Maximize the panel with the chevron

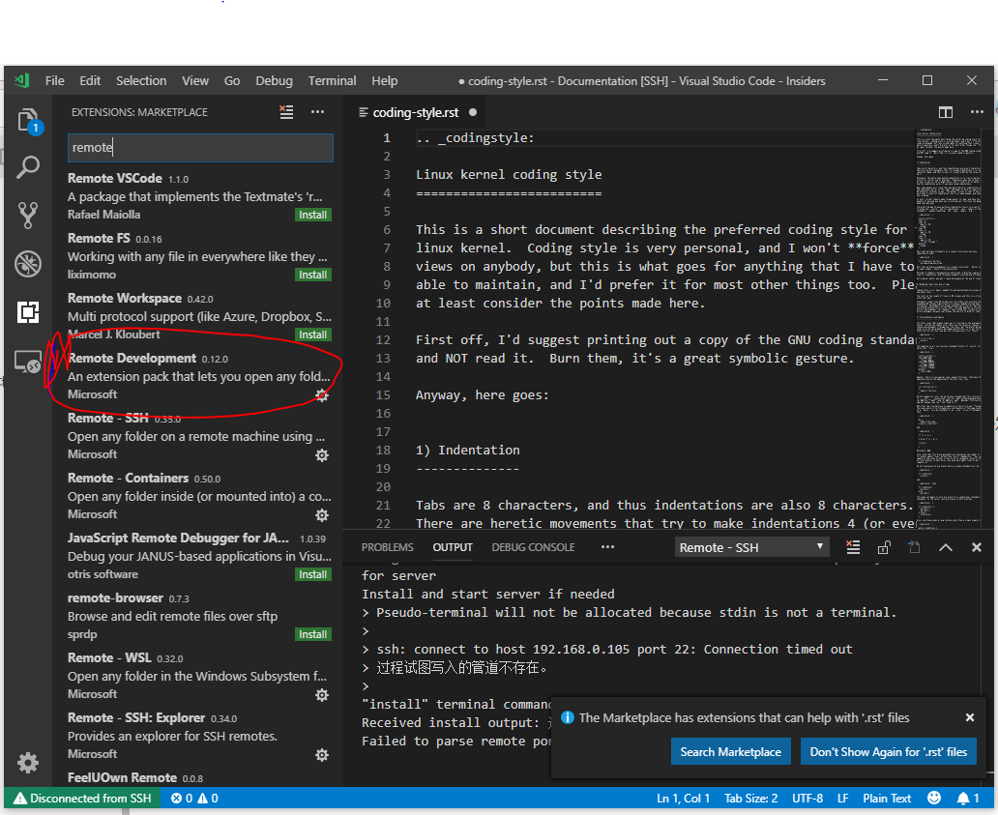(x=945, y=546)
